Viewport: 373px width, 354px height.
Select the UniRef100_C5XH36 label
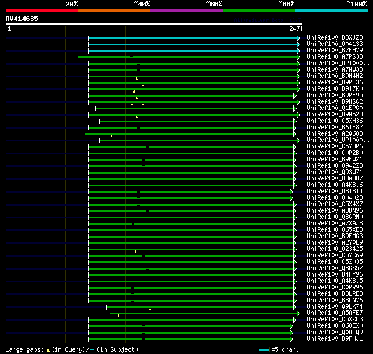(335, 121)
